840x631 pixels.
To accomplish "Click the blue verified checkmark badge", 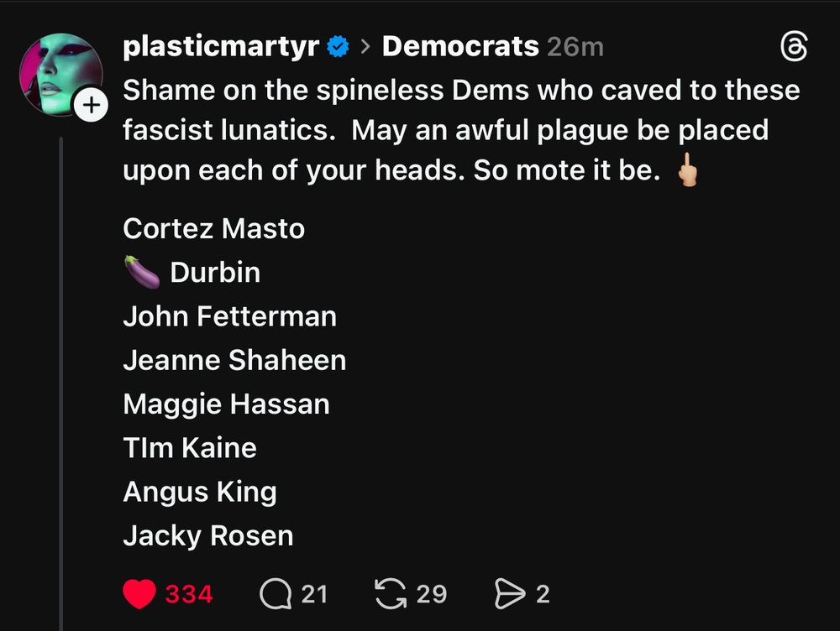I will [x=338, y=47].
